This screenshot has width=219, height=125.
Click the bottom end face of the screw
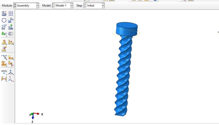(120, 115)
